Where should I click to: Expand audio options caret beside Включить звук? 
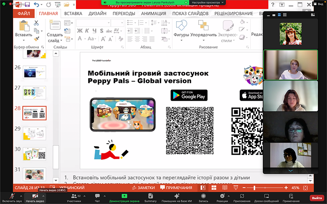21,196
